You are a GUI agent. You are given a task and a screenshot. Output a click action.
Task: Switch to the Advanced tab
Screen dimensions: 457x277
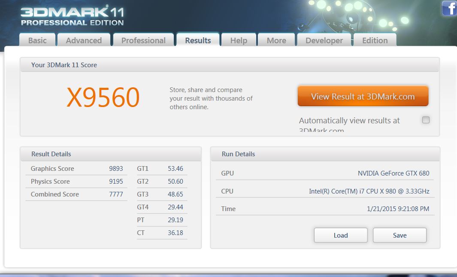point(84,40)
